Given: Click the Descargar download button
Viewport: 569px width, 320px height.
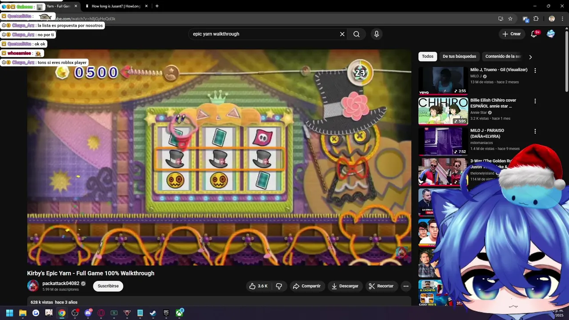Looking at the screenshot, I should tap(345, 286).
